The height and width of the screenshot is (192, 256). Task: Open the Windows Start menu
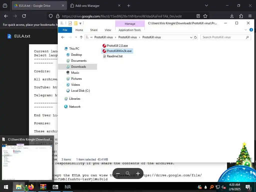click(x=6, y=187)
